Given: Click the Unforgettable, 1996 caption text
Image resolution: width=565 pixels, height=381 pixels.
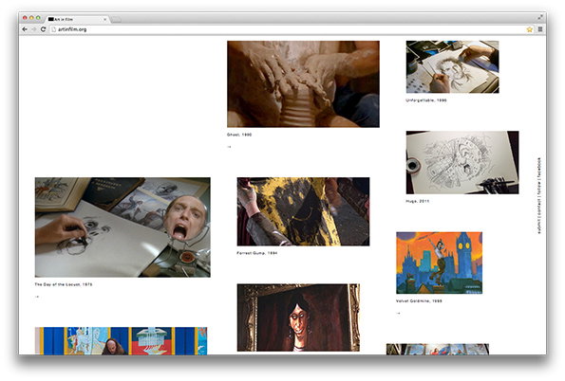Looking at the screenshot, I should tap(426, 100).
